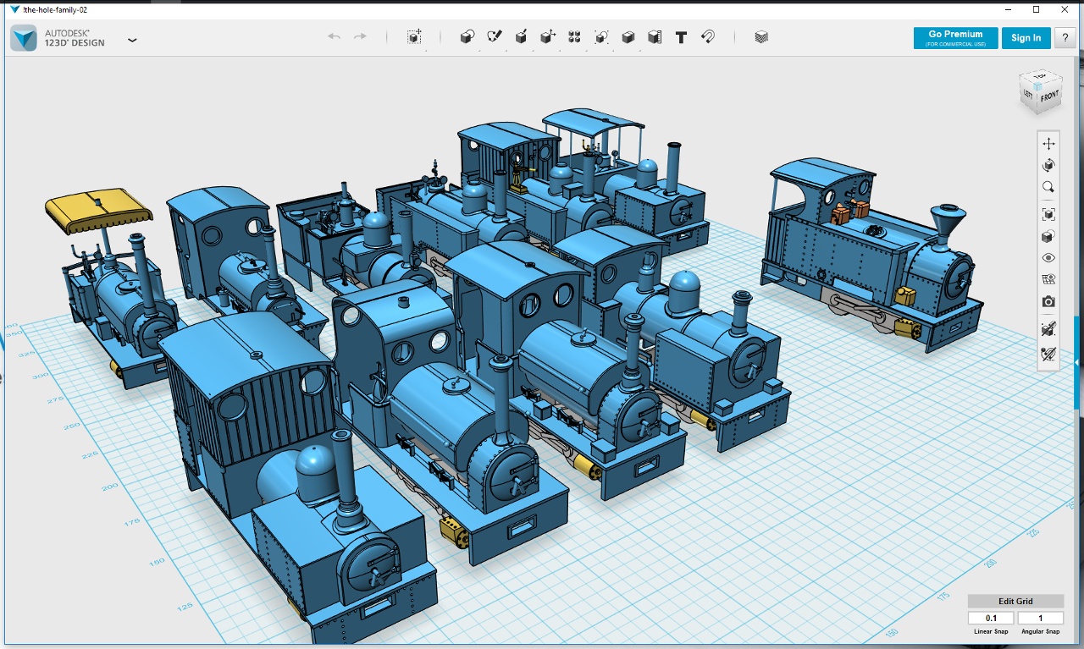
Task: Open the Combine tool menu
Action: pos(628,37)
